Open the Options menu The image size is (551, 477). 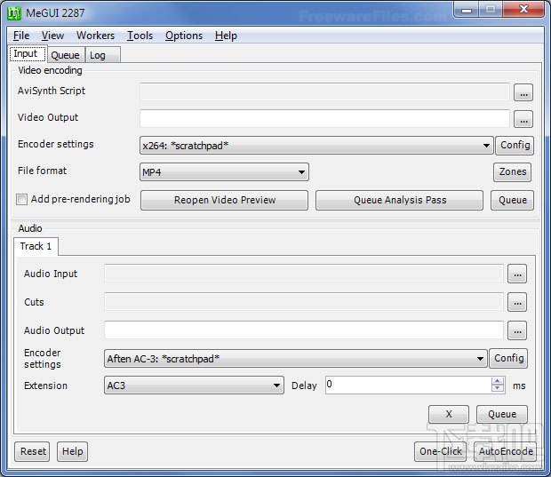click(x=184, y=36)
